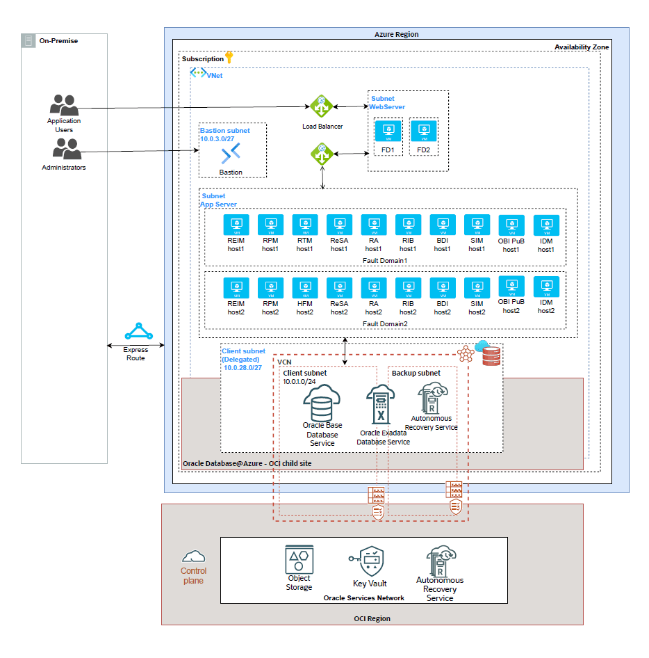Open the Object Storage icon

[298, 558]
